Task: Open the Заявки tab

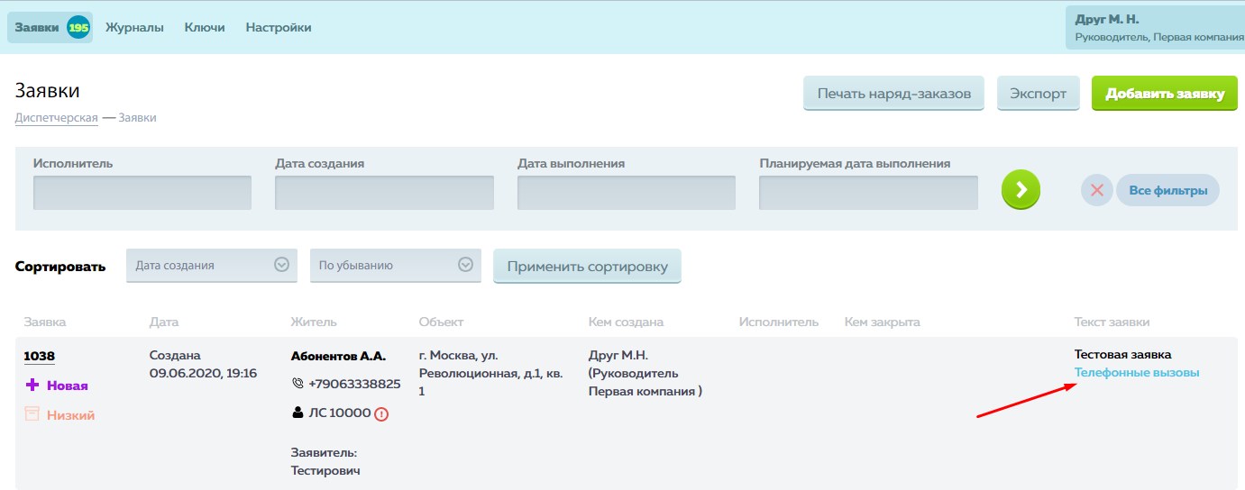Action: click(x=50, y=28)
